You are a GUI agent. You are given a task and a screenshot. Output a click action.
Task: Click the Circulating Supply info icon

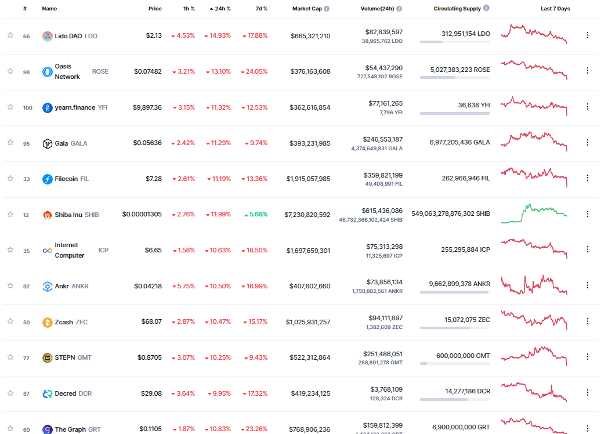(x=486, y=8)
